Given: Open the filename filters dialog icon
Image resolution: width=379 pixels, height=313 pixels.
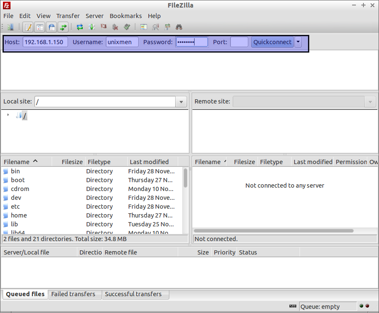Looking at the screenshot, I should pos(144,27).
